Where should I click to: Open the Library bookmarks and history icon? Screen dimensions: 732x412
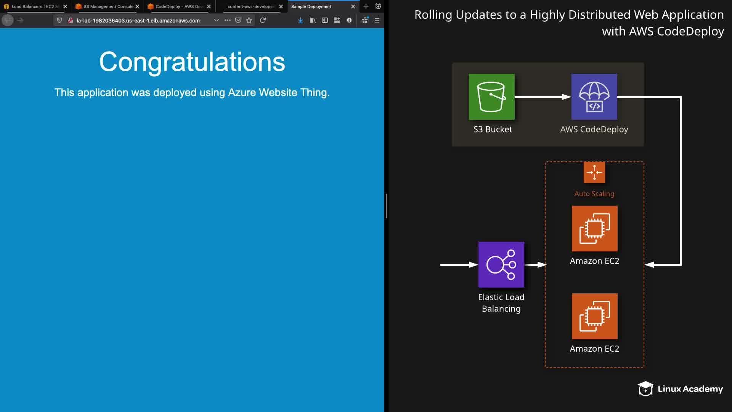(313, 20)
